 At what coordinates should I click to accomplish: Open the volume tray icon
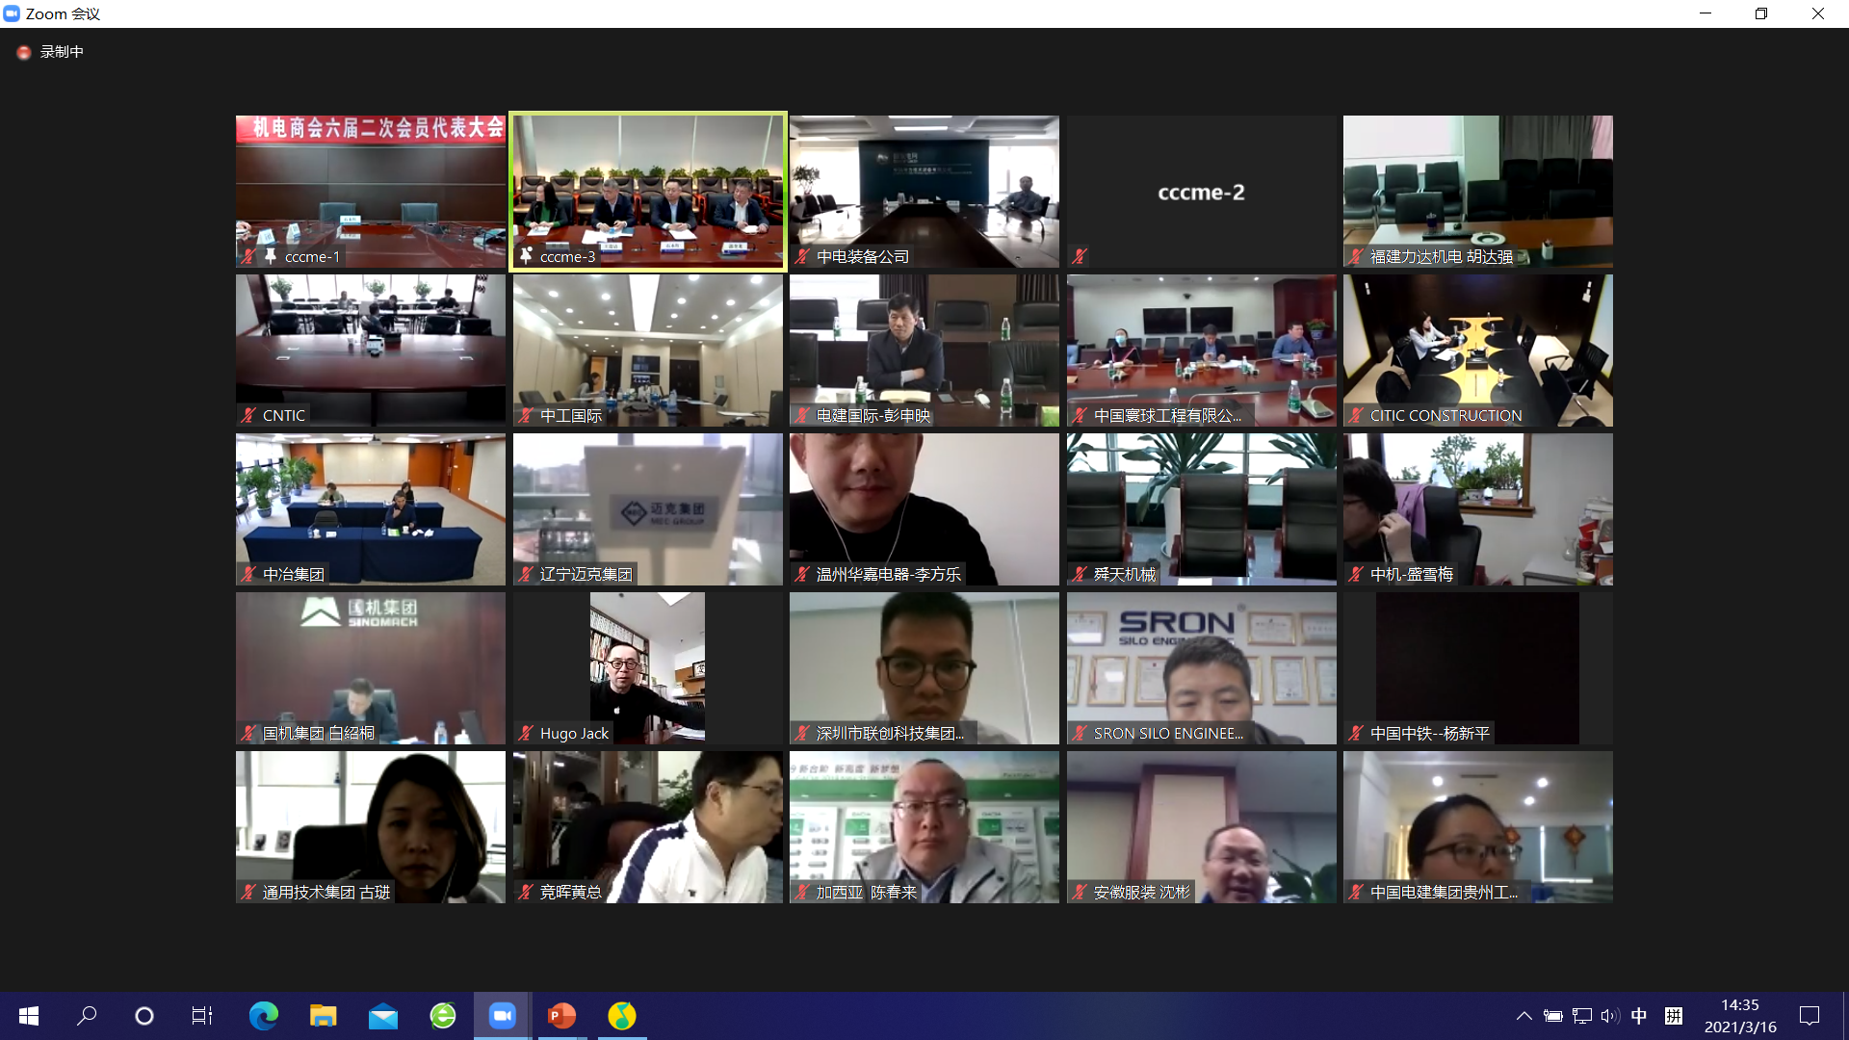(x=1610, y=1016)
